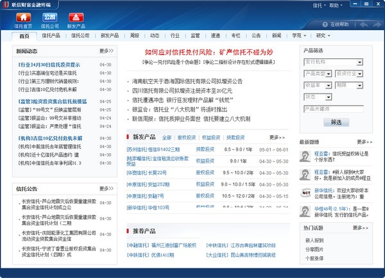Open the 学苑 nav dropdown
385x278 pixels.
[x=299, y=36]
